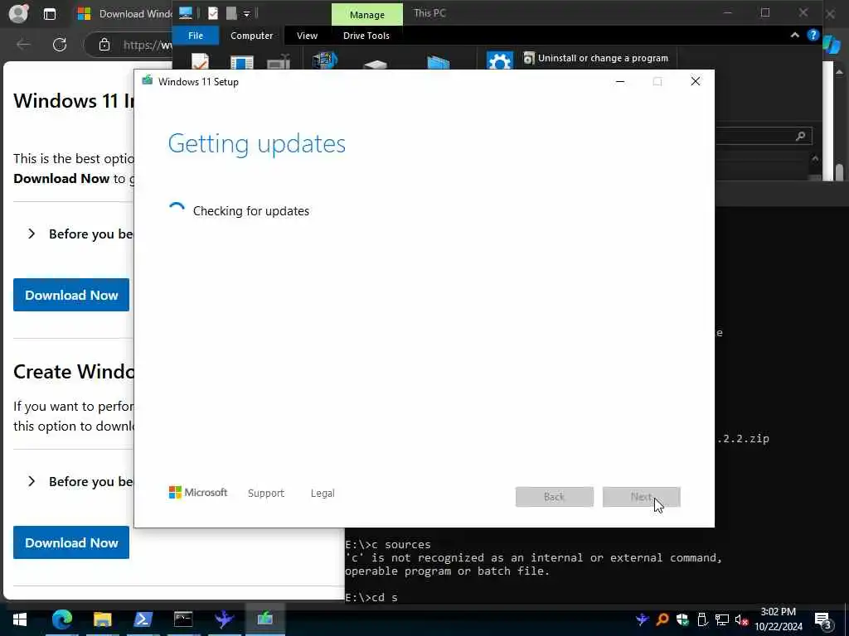
Task: Open the network status tray icon
Action: (x=722, y=619)
